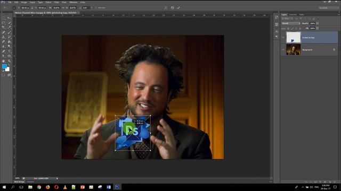Select the Eyedropper tool
341x191 pixels.
pyautogui.click(x=9, y=28)
